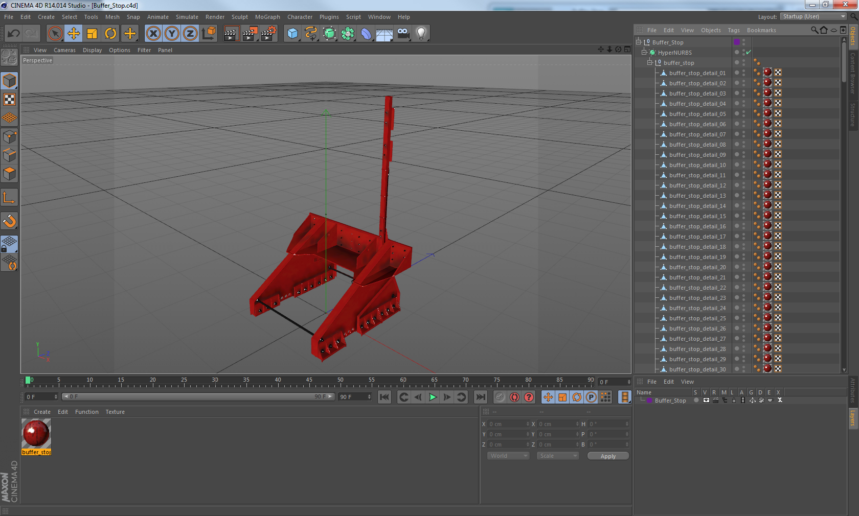Add a Floor environment object icon
Viewport: 859px width, 516px height.
tap(385, 34)
